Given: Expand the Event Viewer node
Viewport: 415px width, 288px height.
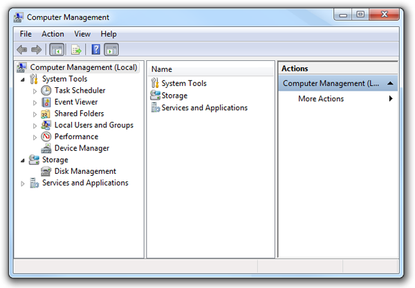Looking at the screenshot, I should (35, 102).
